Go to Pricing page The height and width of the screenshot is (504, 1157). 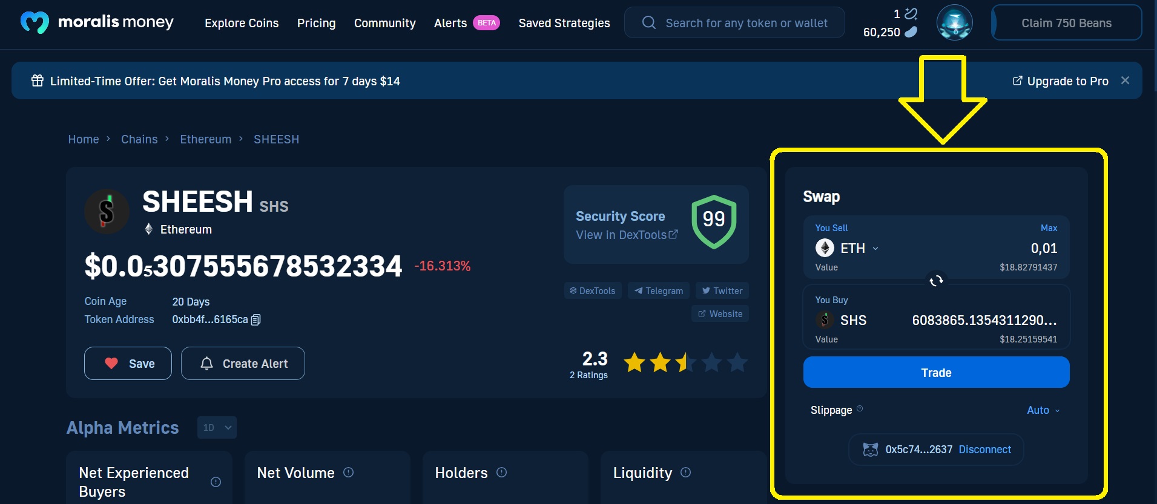316,23
